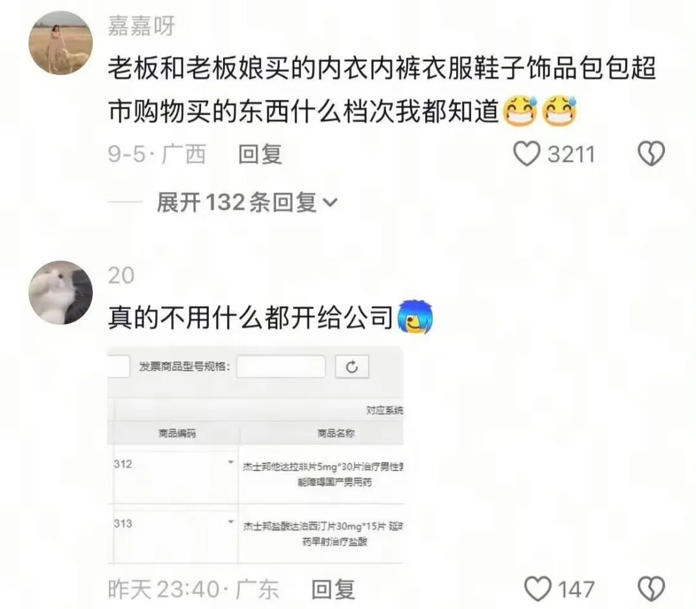This screenshot has height=609, width=696.
Task: Click the username 20
Action: pyautogui.click(x=121, y=275)
